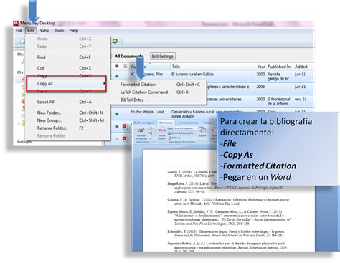The image size is (340, 263).
Task: Switch to Referencias tab in Word
Action: point(166,123)
